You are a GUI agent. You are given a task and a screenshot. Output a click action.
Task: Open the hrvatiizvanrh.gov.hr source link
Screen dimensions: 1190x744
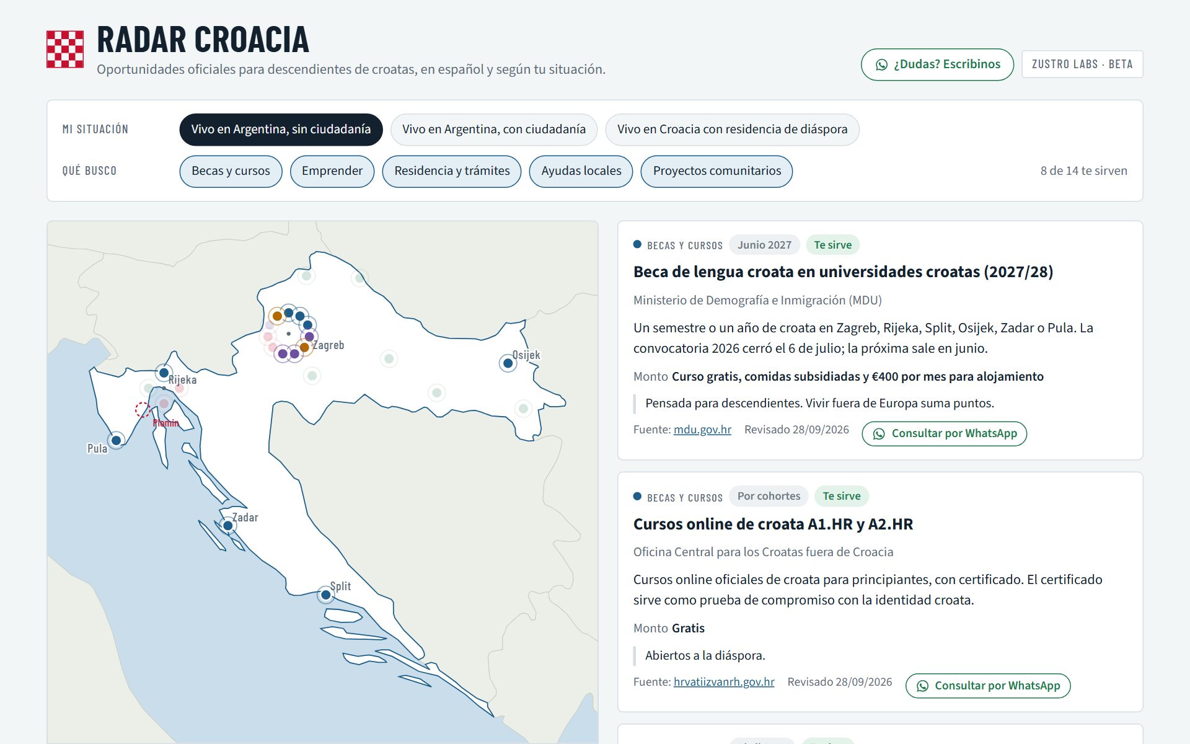pos(724,682)
